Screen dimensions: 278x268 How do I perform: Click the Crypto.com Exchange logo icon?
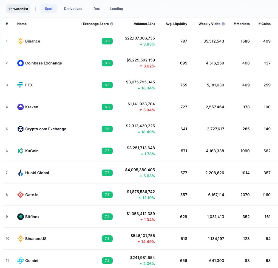pyautogui.click(x=20, y=129)
